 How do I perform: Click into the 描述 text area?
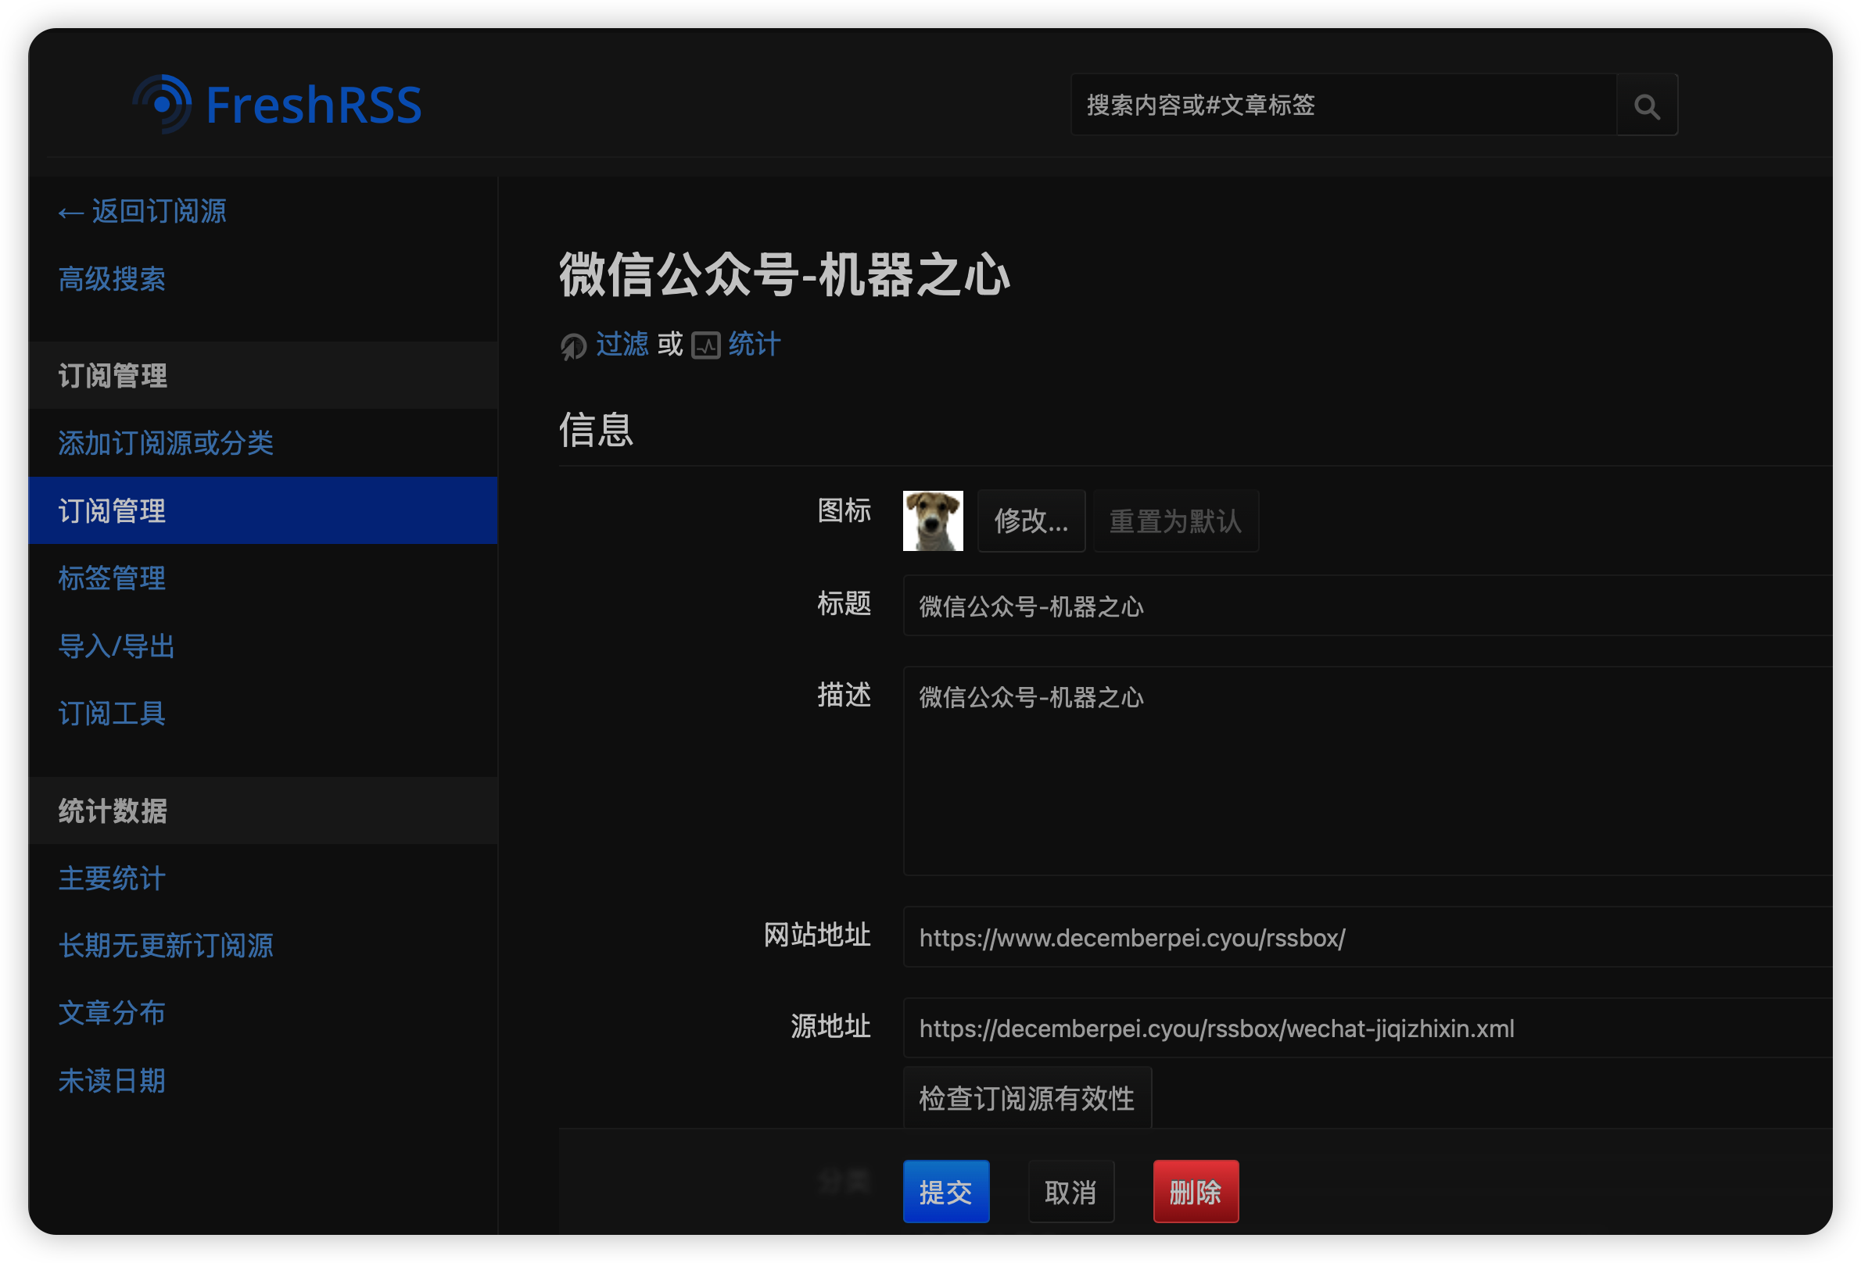(x=1368, y=771)
